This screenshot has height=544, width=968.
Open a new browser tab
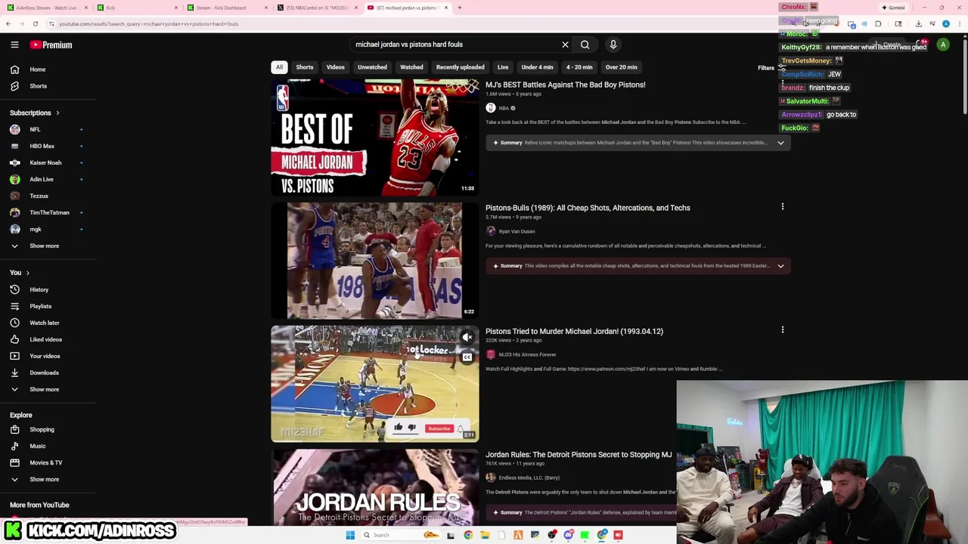tap(460, 8)
